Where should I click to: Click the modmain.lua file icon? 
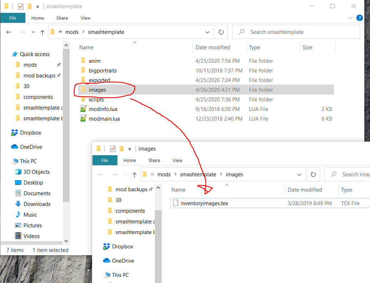83,119
